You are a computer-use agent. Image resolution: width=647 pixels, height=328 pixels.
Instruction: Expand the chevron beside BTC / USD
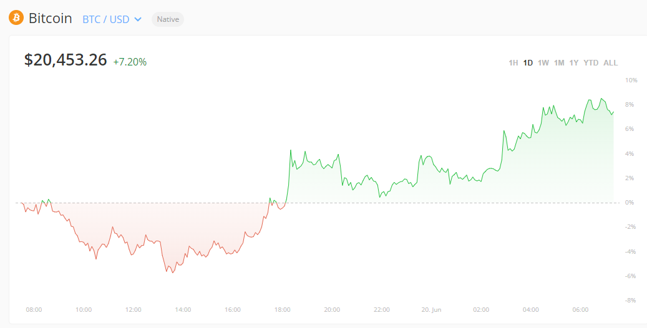pyautogui.click(x=138, y=19)
